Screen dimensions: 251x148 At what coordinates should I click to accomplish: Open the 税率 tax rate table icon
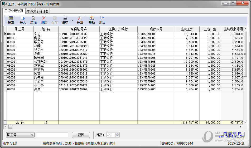pos(11,20)
